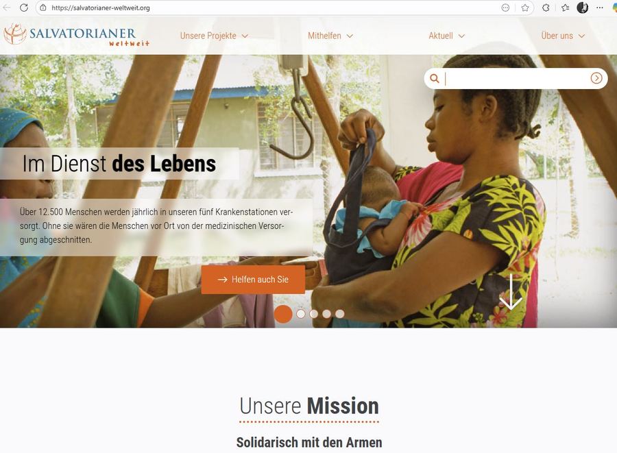Screen dimensions: 617x453
Task: Select the third slide indicator dot
Action: click(313, 314)
